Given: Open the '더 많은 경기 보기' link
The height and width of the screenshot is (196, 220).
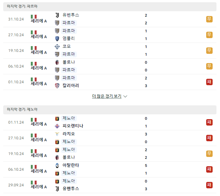Looking at the screenshot, I should pos(107,96).
